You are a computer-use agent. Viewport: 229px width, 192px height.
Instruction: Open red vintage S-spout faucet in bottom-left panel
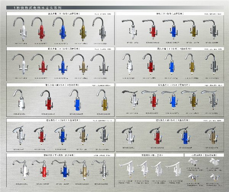[40, 170]
